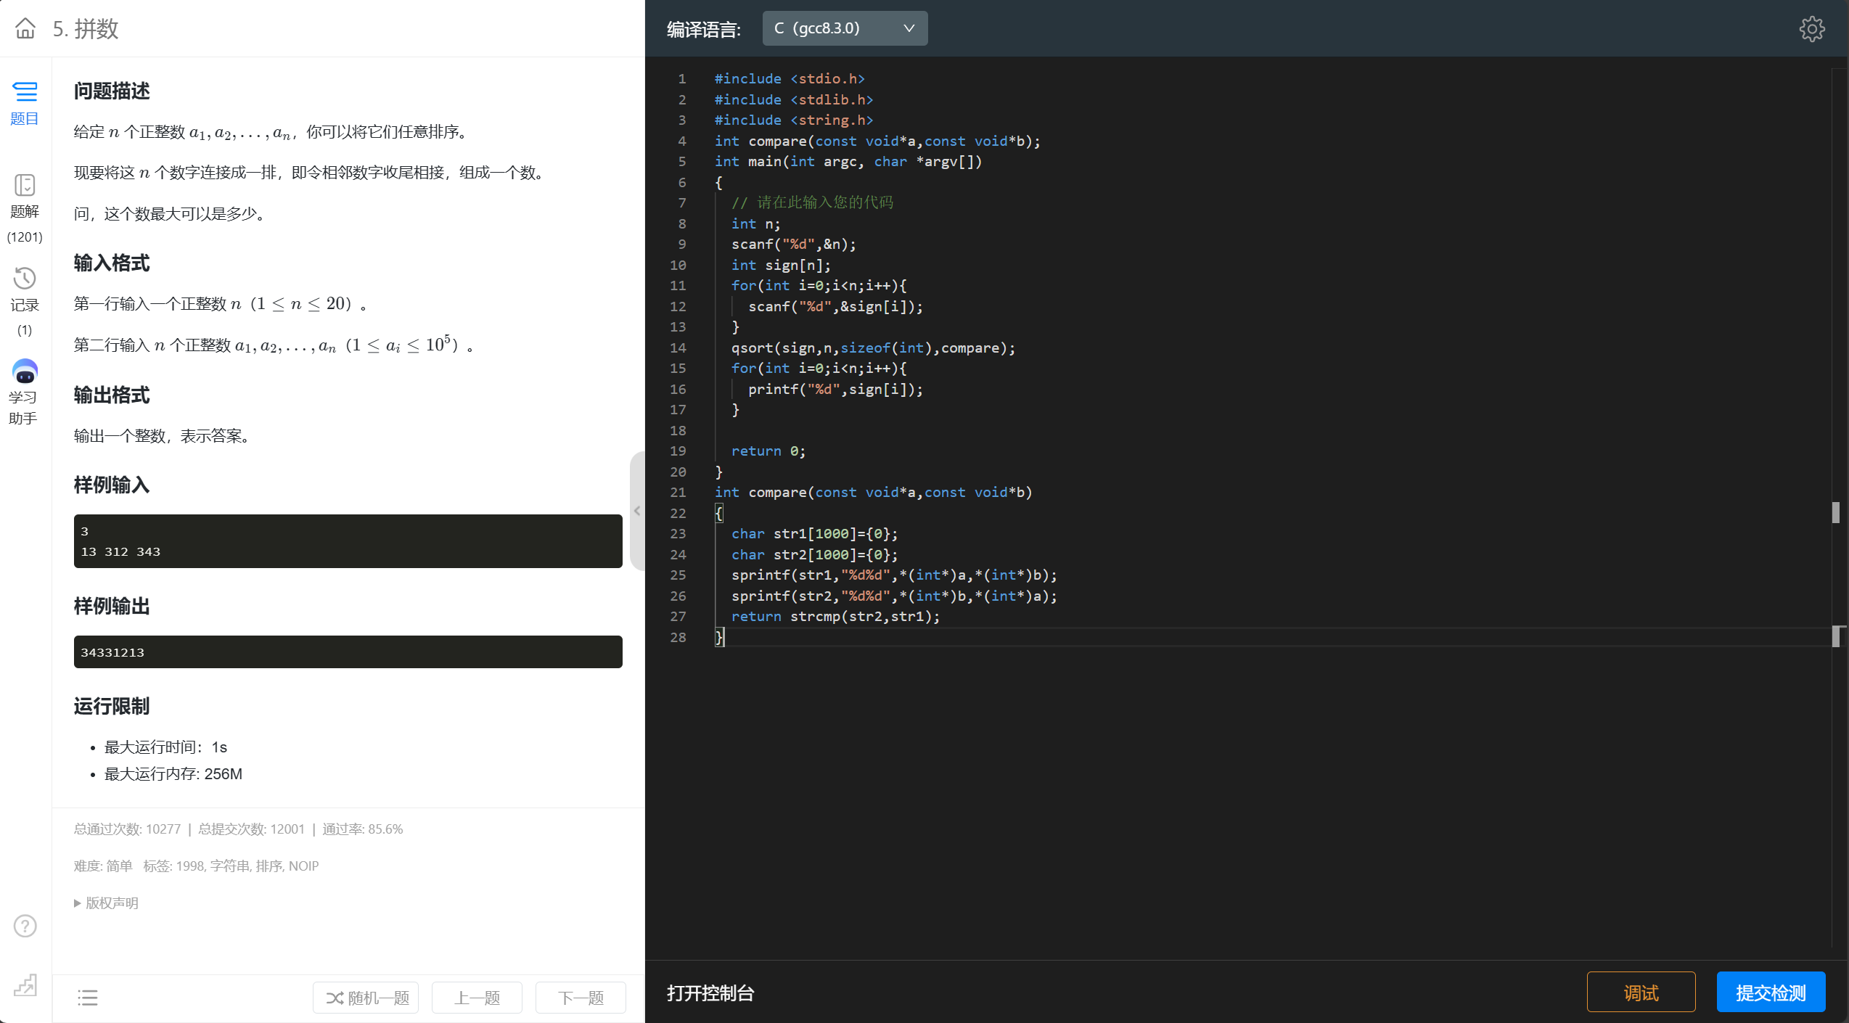Open editor settings gear icon

click(1811, 29)
